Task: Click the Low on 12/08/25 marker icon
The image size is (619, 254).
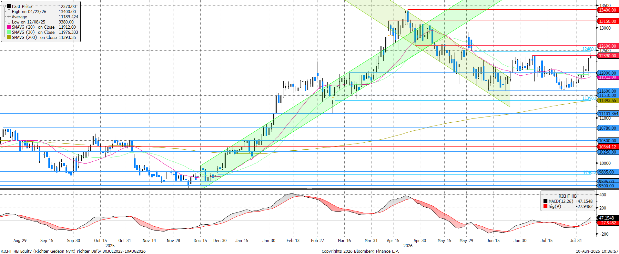Action: 9,22
